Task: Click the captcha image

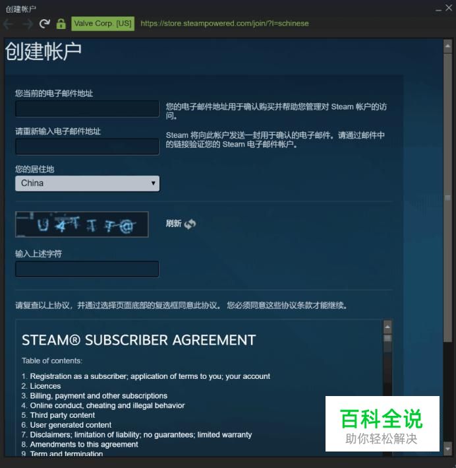Action: (x=82, y=224)
